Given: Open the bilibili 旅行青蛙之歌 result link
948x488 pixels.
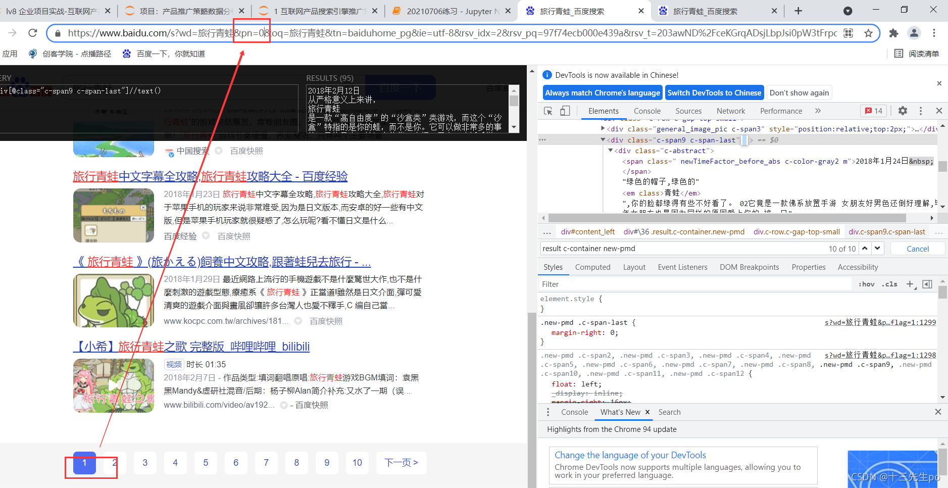Looking at the screenshot, I should (x=191, y=347).
